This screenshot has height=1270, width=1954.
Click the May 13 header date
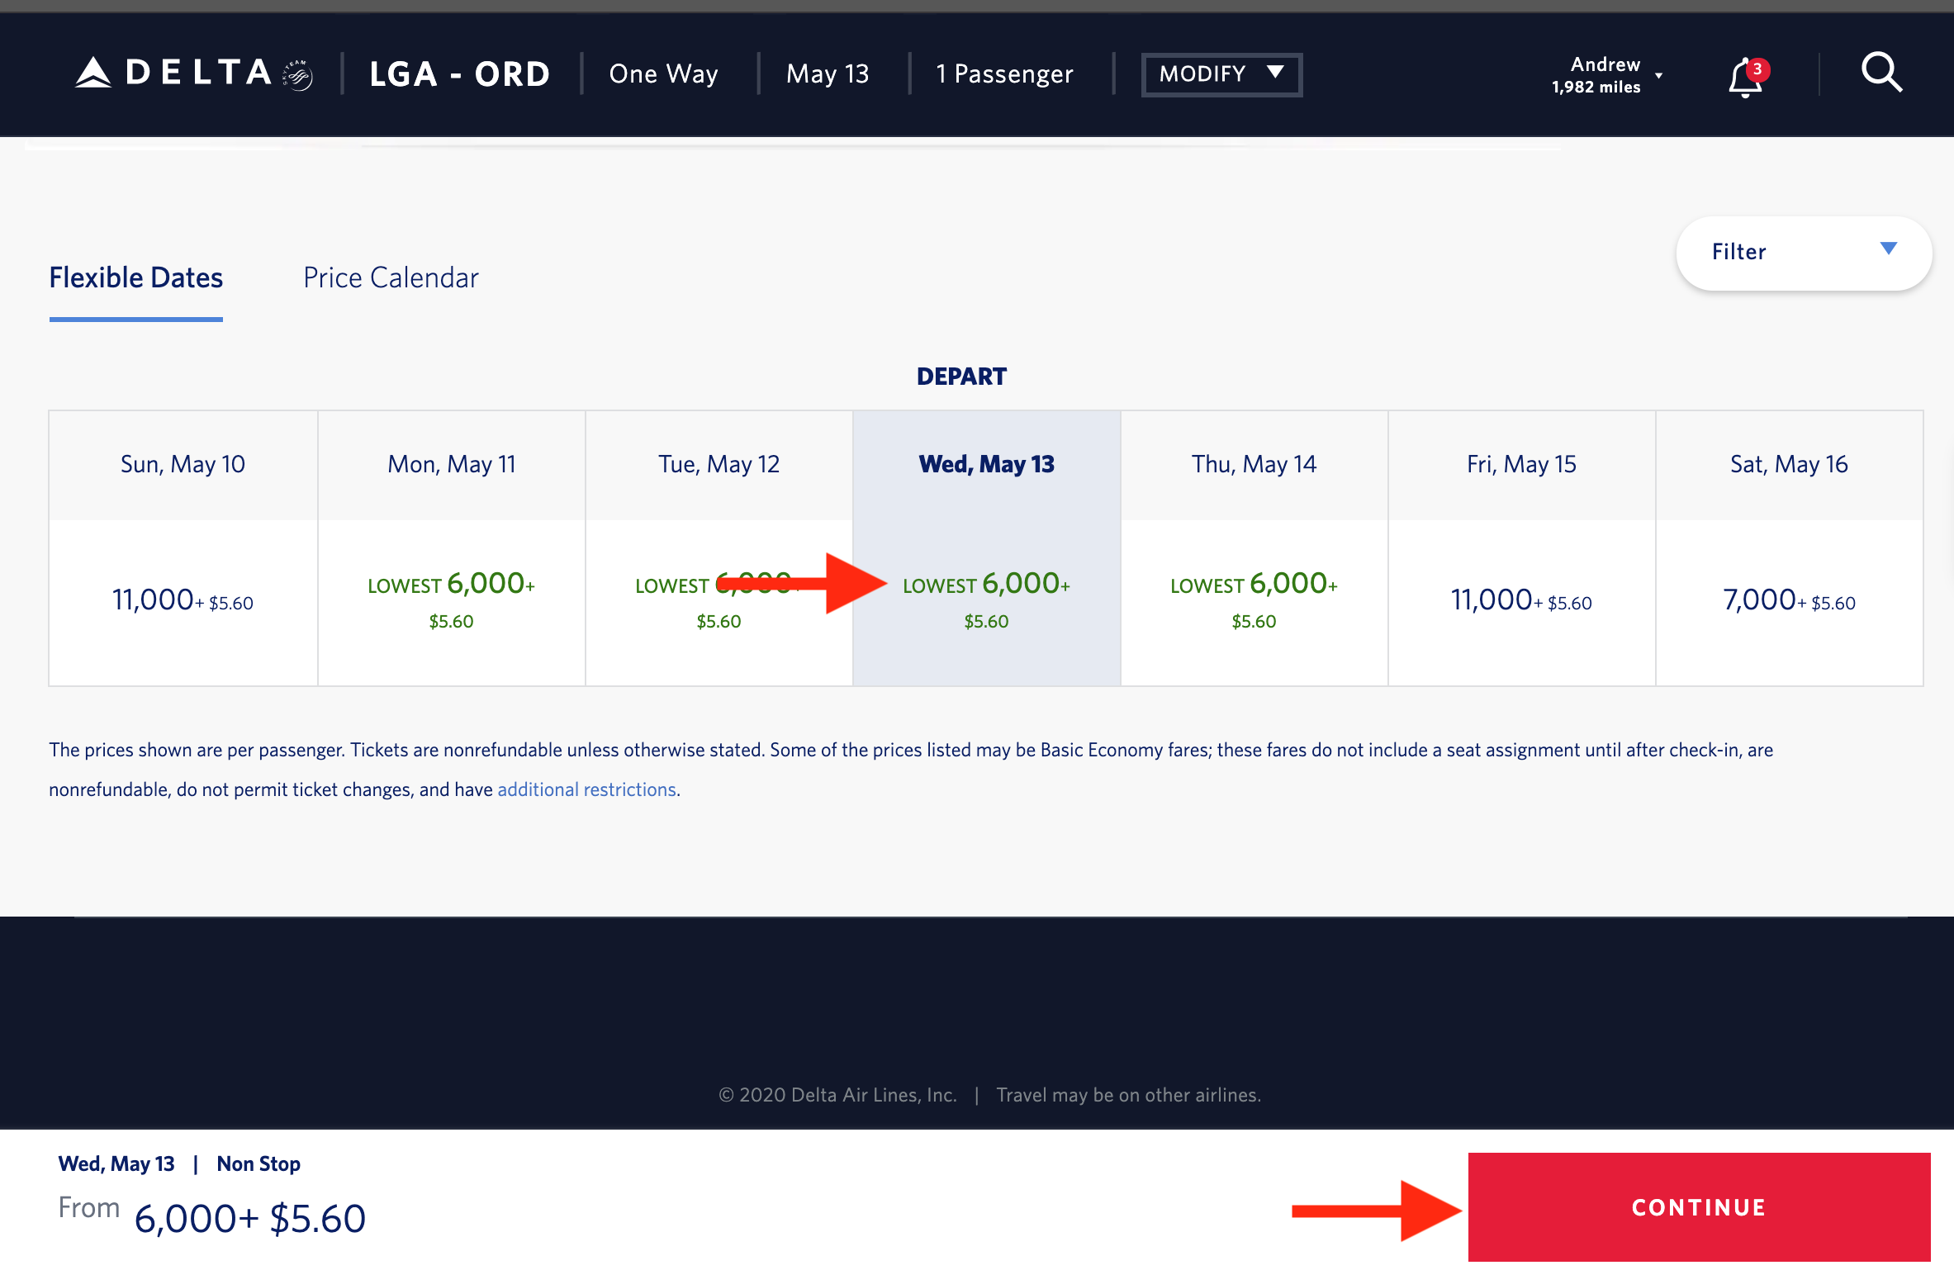(828, 74)
